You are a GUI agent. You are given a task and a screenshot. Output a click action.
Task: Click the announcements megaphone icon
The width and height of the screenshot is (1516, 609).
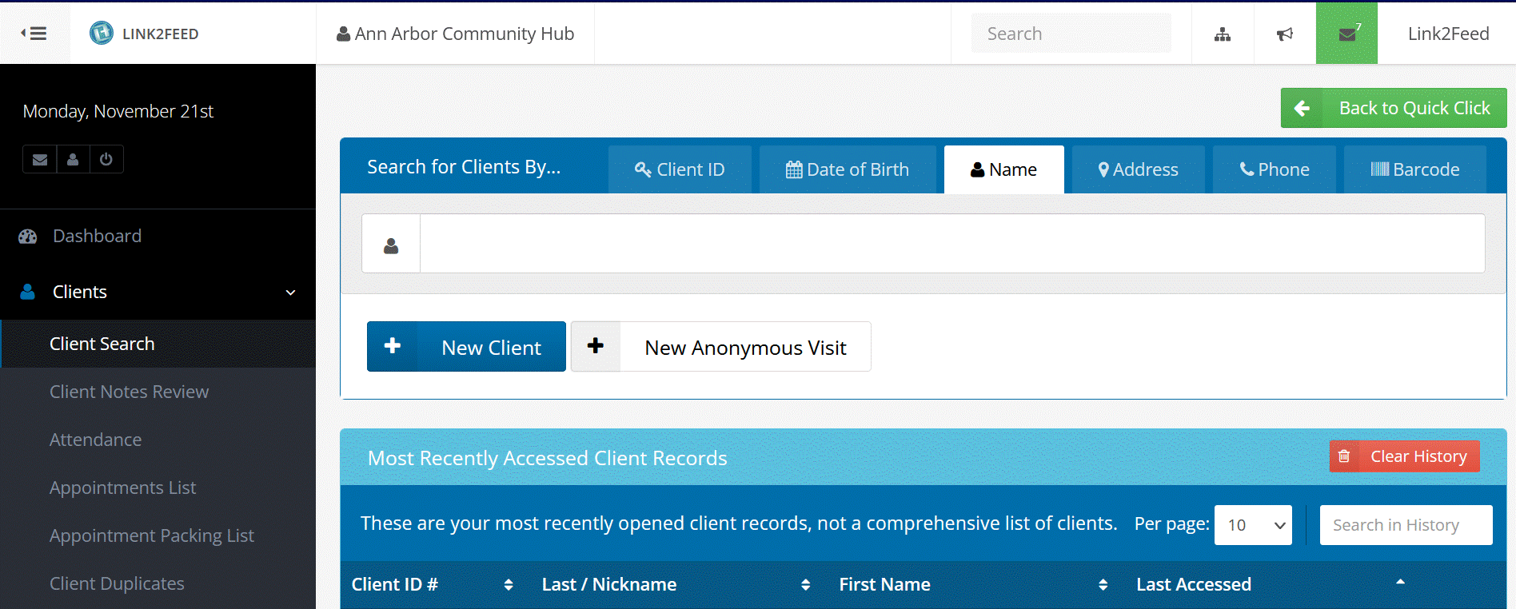pyautogui.click(x=1284, y=34)
